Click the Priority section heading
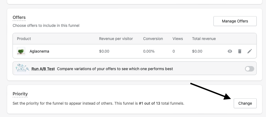 coord(20,94)
